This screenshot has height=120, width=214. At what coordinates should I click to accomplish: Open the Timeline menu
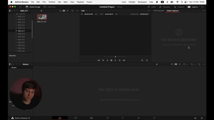(x=52, y=2)
